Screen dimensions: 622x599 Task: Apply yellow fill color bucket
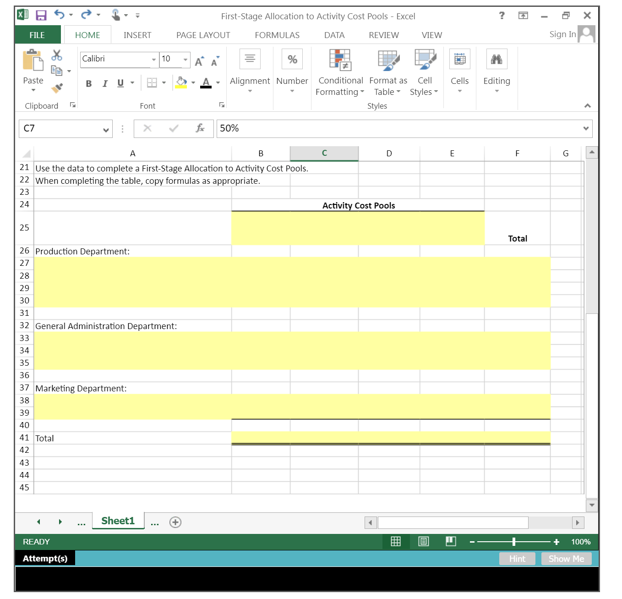tap(181, 83)
